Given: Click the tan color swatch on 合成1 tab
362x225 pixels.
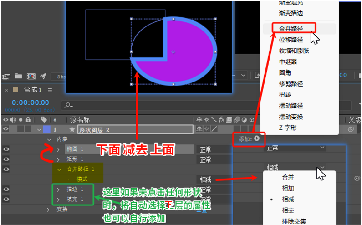Looking at the screenshot, I should [x=15, y=90].
